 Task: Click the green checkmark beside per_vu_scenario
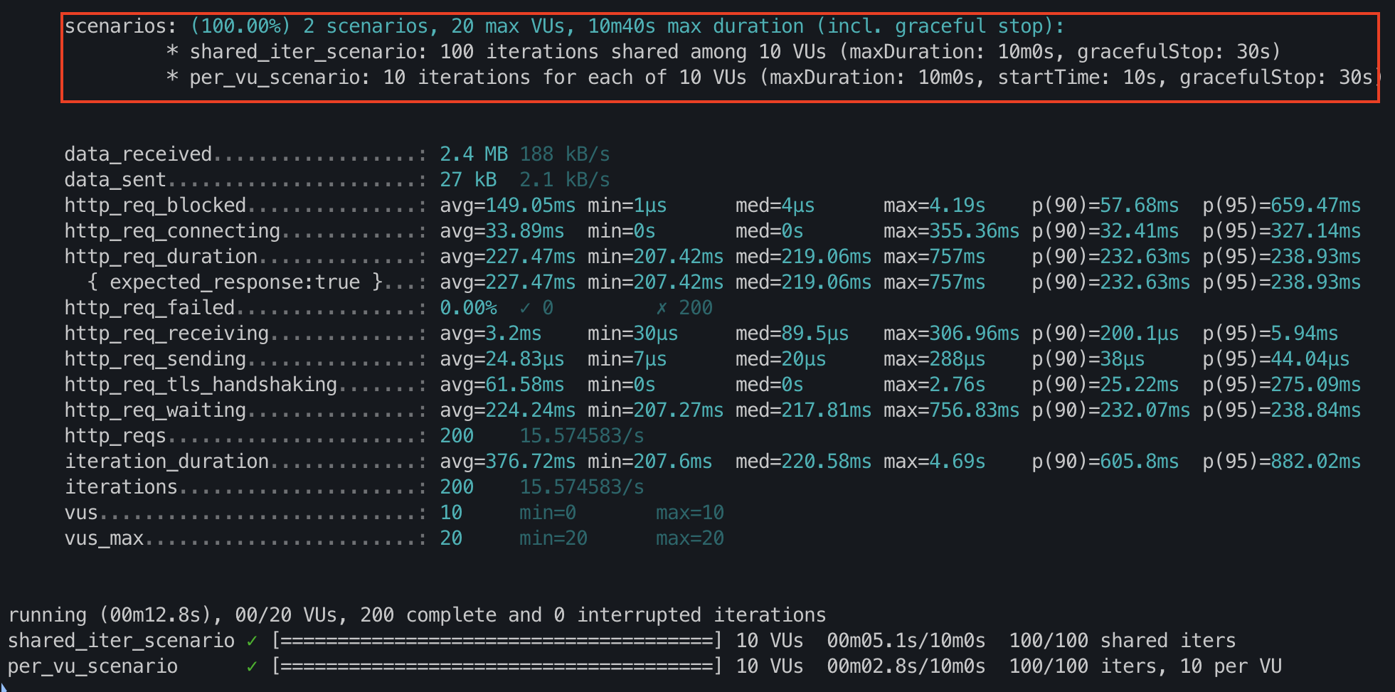(x=252, y=666)
